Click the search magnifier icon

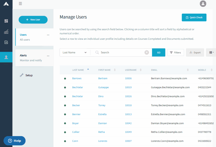click(x=97, y=53)
